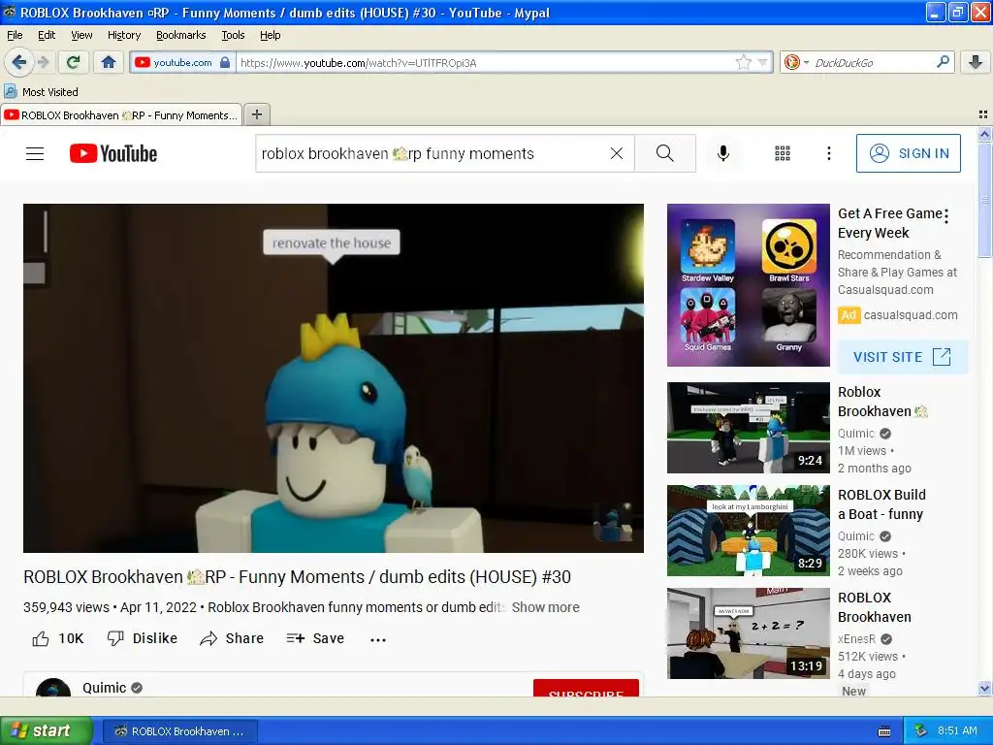Image resolution: width=993 pixels, height=745 pixels.
Task: Open the downloads arrow icon
Action: click(x=976, y=62)
